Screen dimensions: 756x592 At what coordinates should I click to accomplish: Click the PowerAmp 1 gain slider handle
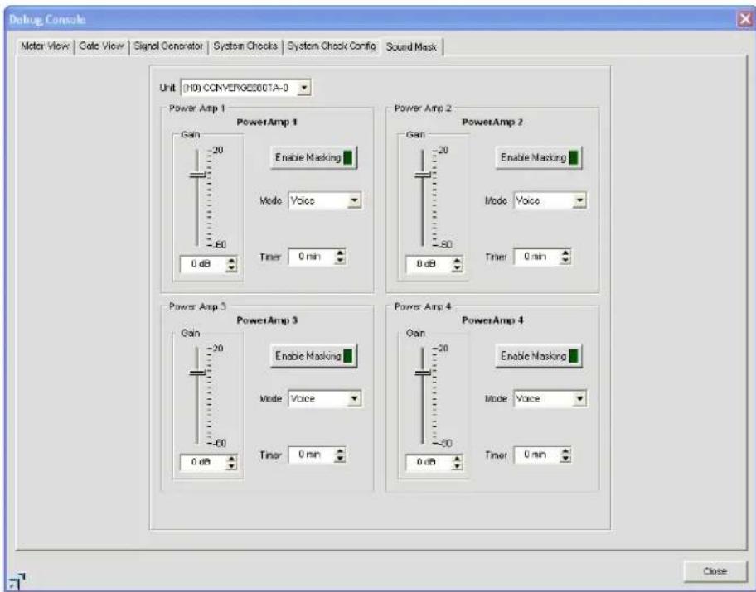pyautogui.click(x=197, y=175)
